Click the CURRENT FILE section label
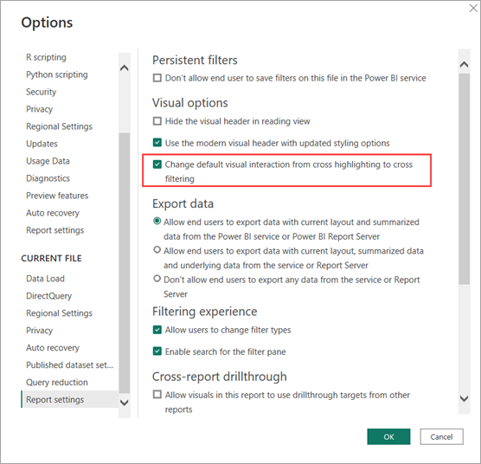This screenshot has width=481, height=464. (x=51, y=258)
